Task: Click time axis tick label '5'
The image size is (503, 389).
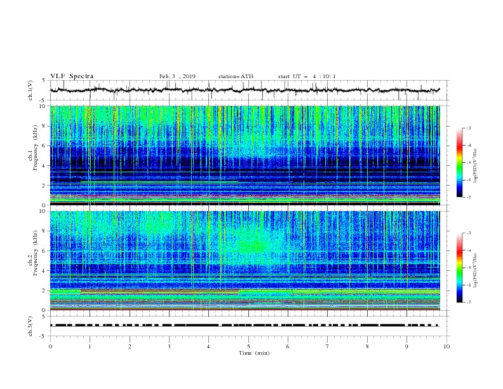Action: 248,346
